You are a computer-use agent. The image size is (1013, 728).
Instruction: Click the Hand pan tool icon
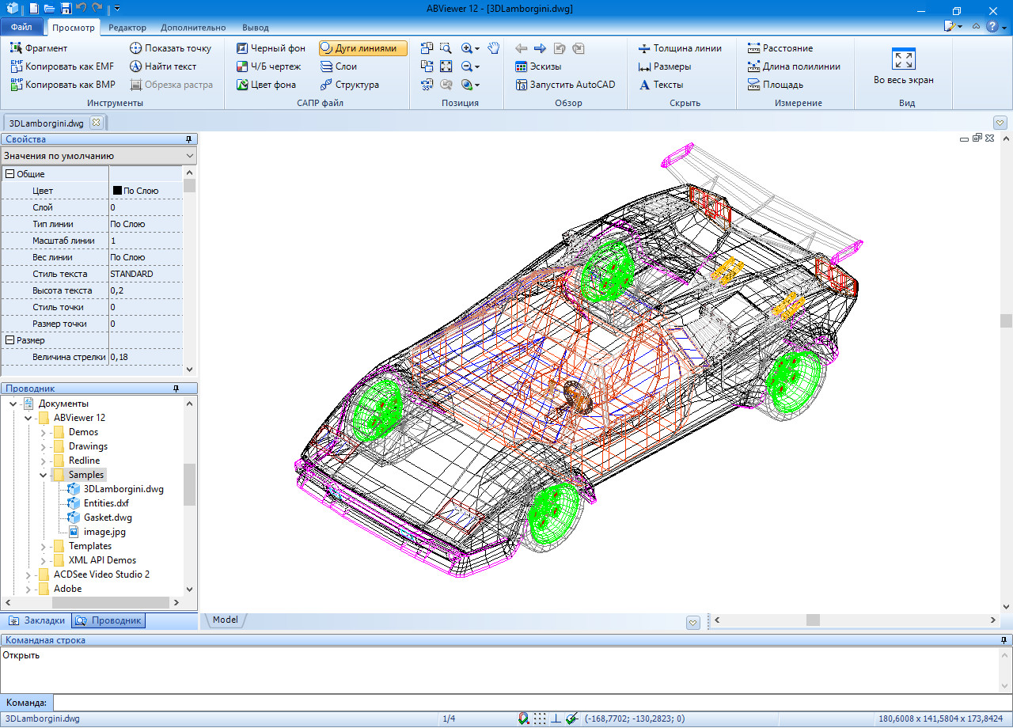493,48
